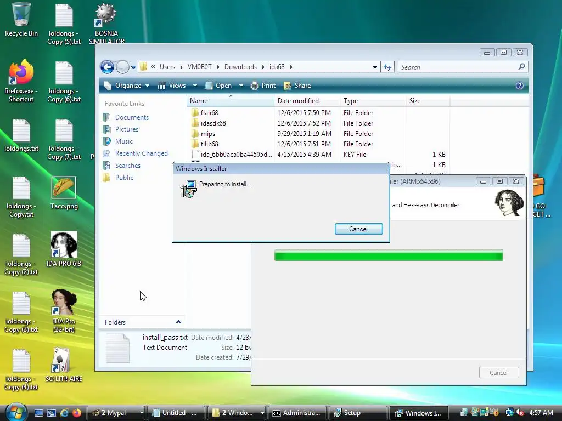562x421 pixels.
Task: Select loldongs - Copy (3).txt on the desktop
Action: pos(21,312)
